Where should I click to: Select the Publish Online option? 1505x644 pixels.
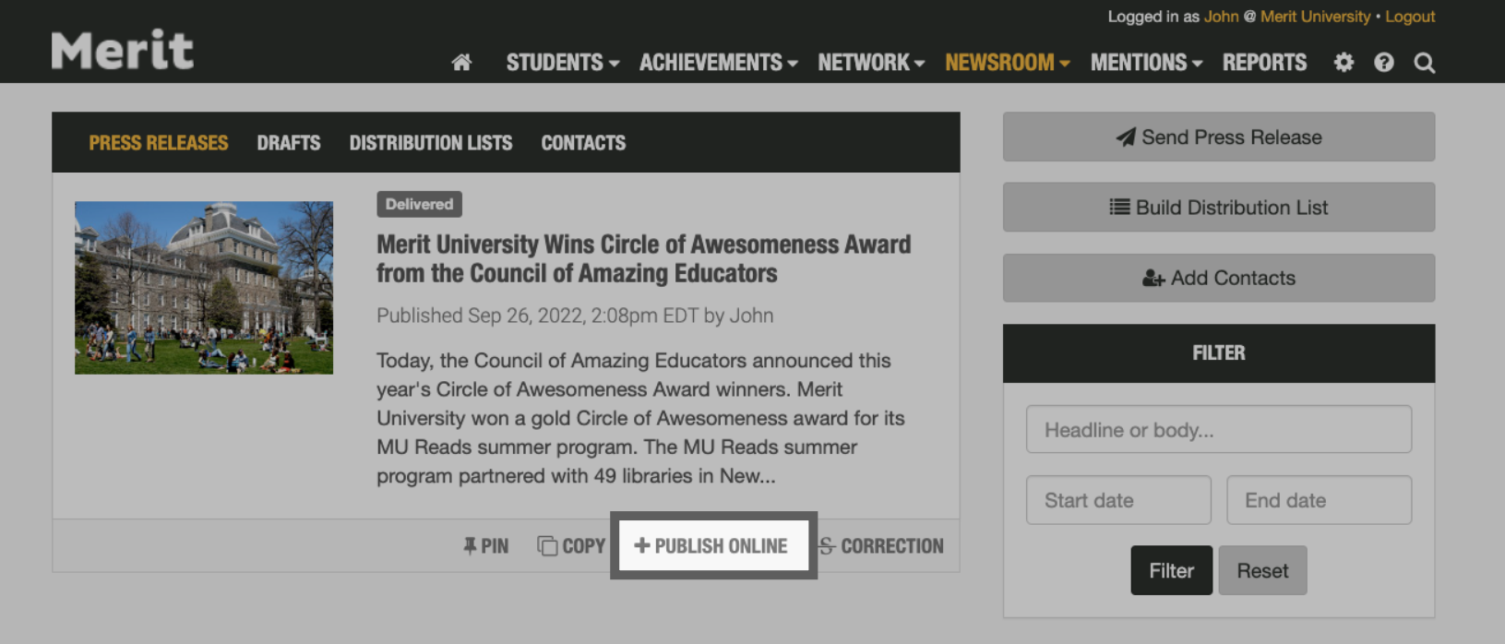click(x=712, y=545)
